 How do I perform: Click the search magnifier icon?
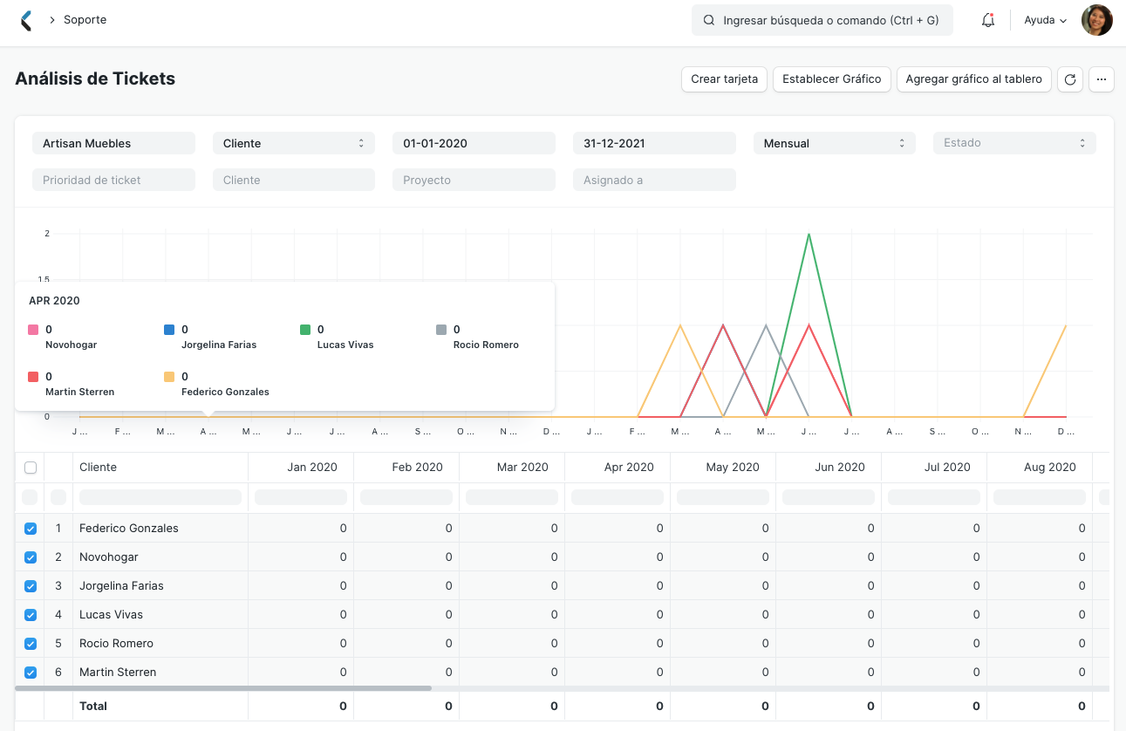click(708, 19)
